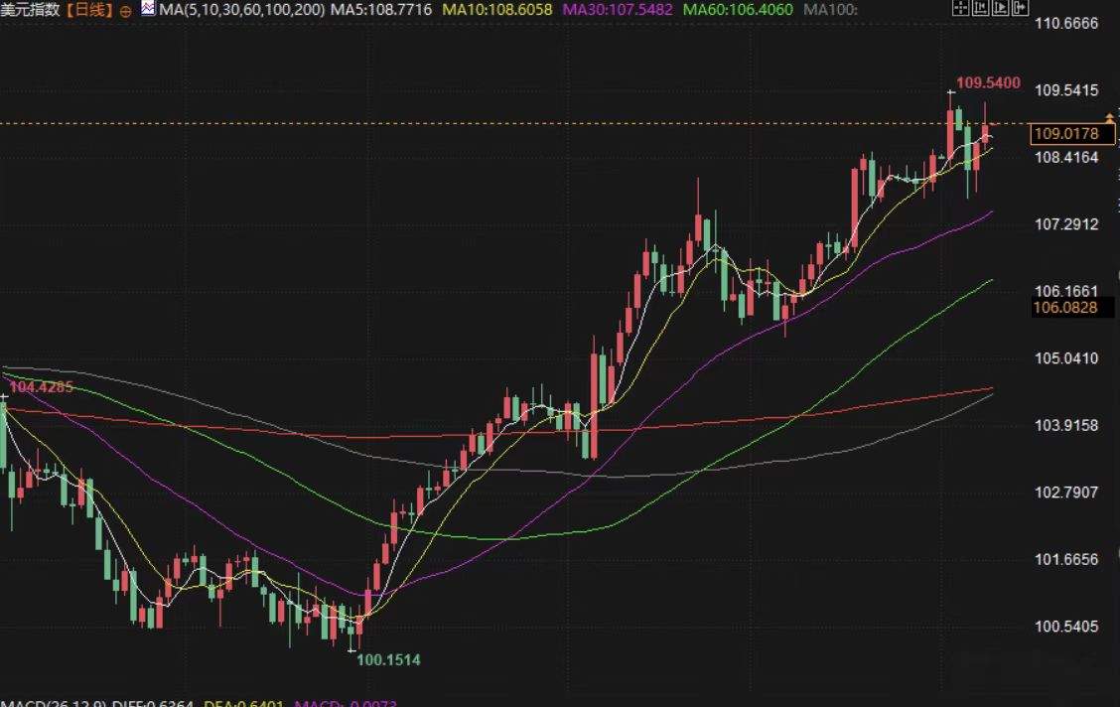Click the 110.6666 axis price label
Screen dimensions: 1120x707
[1066, 24]
